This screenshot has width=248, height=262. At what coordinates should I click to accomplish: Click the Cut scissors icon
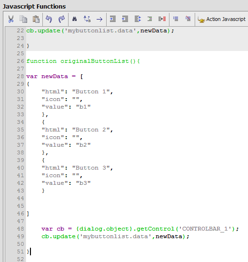[11, 19]
